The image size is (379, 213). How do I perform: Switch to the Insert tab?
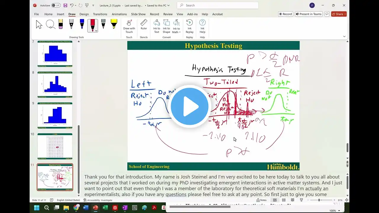pyautogui.click(x=60, y=14)
